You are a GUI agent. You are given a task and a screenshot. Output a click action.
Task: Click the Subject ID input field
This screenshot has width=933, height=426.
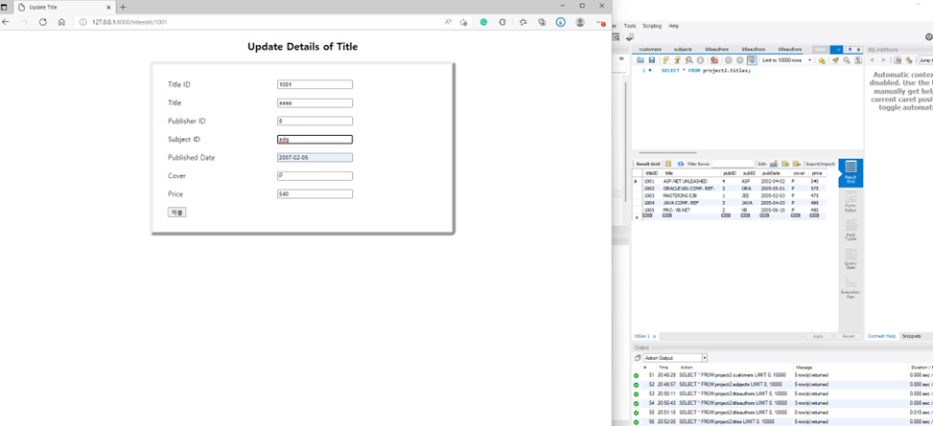(x=315, y=139)
